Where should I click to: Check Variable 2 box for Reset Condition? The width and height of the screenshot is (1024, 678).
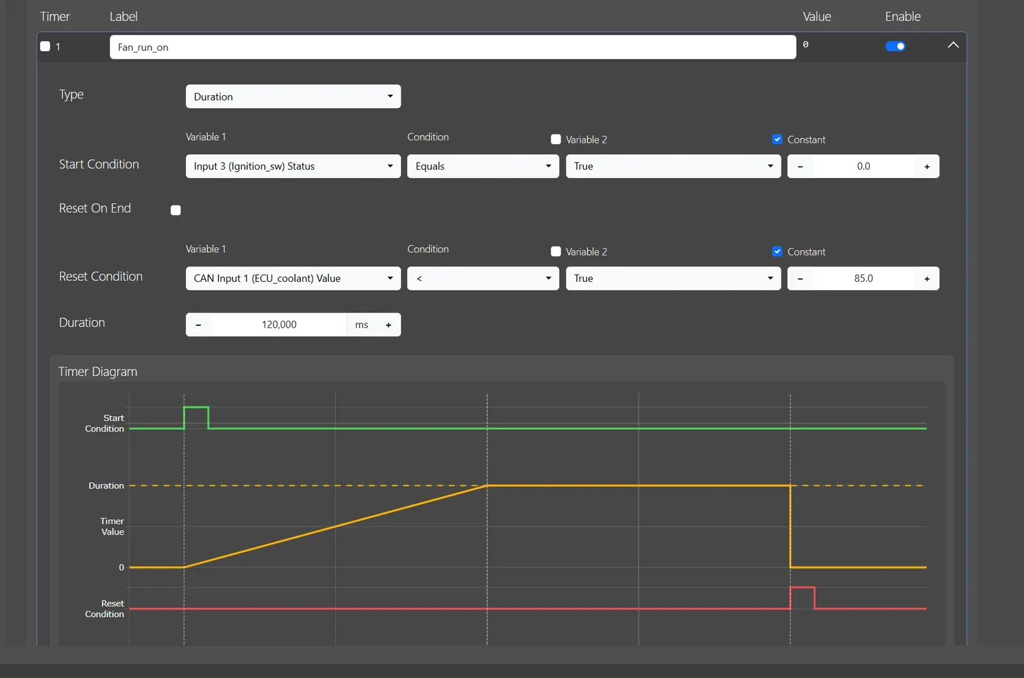coord(556,252)
